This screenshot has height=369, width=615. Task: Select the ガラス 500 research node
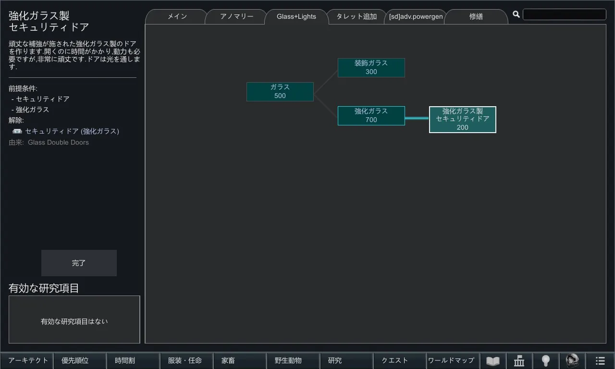pyautogui.click(x=280, y=92)
